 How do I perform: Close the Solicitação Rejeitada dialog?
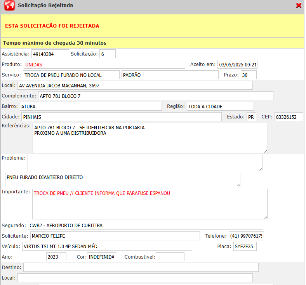tap(299, 5)
